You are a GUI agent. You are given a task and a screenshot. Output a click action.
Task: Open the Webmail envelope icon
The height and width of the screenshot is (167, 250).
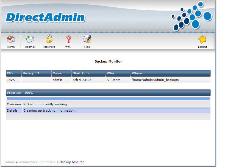pyautogui.click(x=30, y=39)
